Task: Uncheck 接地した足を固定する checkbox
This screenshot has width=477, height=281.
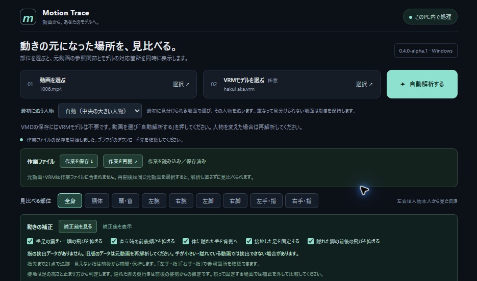Action: tap(249, 241)
